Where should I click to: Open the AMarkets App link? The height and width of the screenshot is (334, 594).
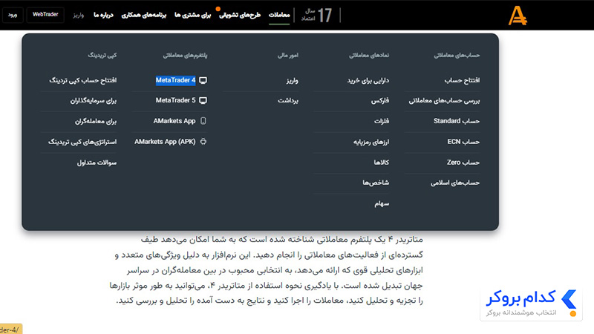point(174,121)
